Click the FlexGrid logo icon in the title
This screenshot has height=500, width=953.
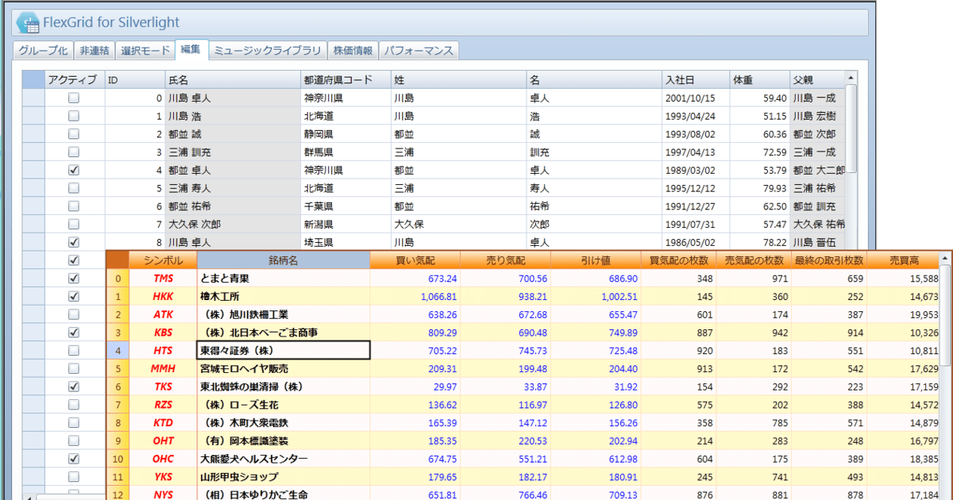[29, 21]
